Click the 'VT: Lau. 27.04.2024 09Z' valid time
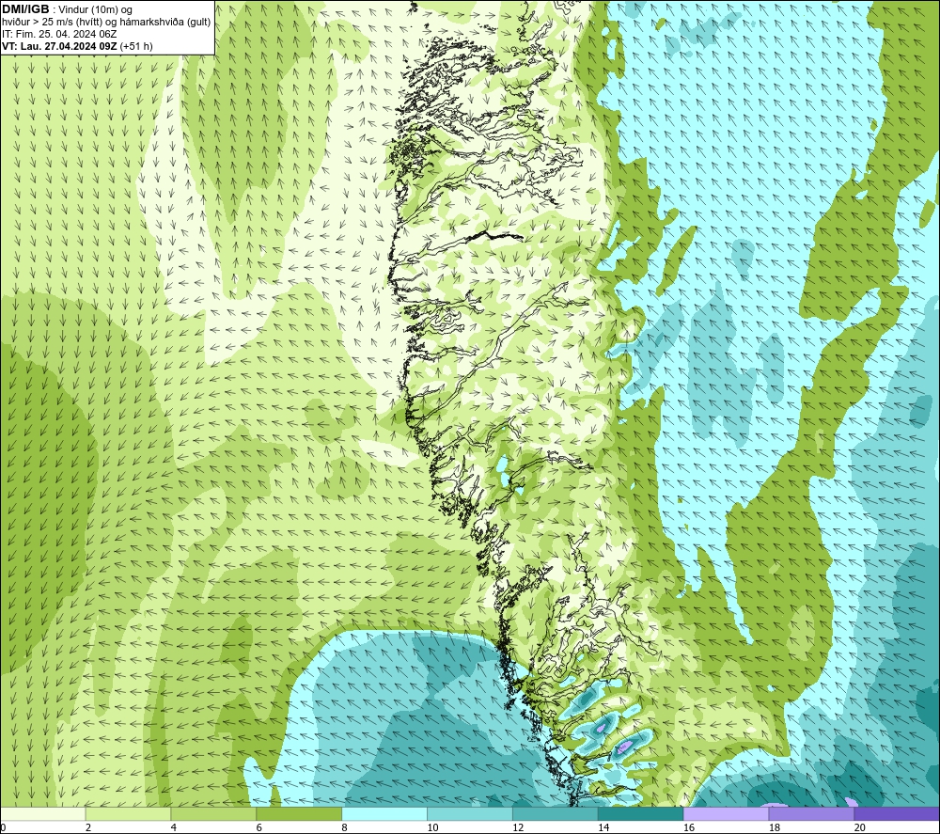Viewport: 940px width, 834px height. [59, 46]
